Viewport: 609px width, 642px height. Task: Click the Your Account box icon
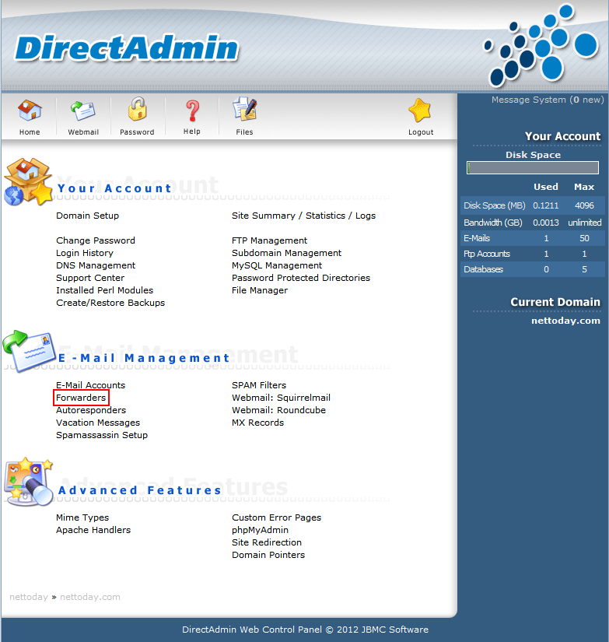pos(28,181)
